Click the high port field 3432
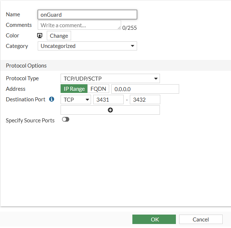Viewport: 231px width, 228px height. pyautogui.click(x=145, y=99)
